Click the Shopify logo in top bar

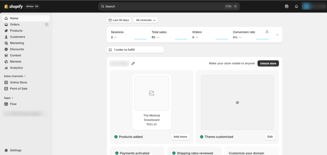click(13, 6)
